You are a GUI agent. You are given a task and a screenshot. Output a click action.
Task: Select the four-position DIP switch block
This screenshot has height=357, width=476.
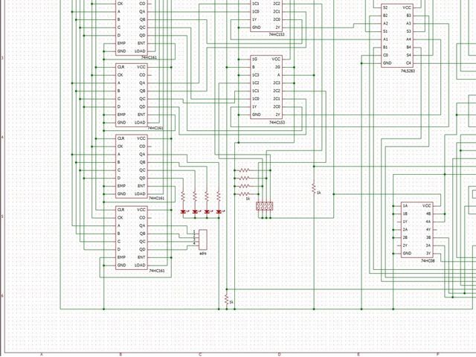tap(265, 206)
